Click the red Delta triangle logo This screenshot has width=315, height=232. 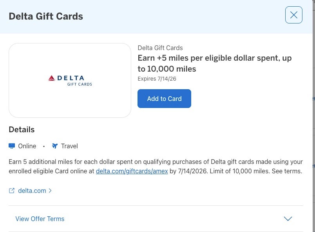coord(51,78)
